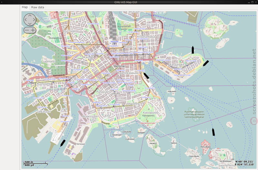Click the Kruununhaka district label
258x170 pixels.
(x=146, y=37)
